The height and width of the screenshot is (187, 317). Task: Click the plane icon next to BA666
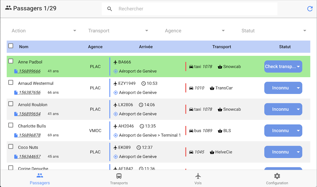pos(115,62)
